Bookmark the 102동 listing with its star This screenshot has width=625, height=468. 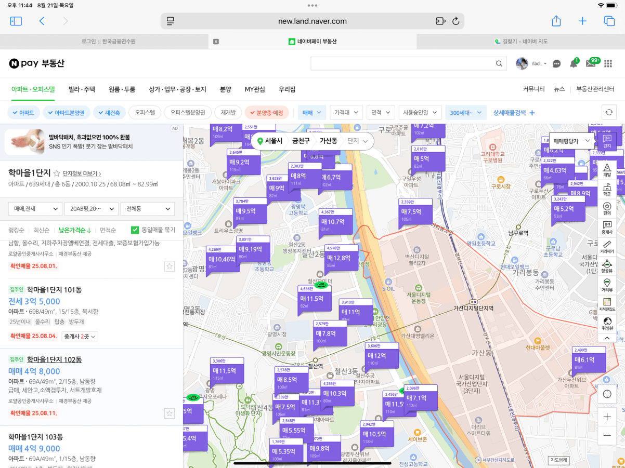coord(169,413)
